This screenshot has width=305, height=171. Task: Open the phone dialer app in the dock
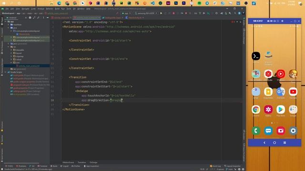pyautogui.click(x=256, y=131)
